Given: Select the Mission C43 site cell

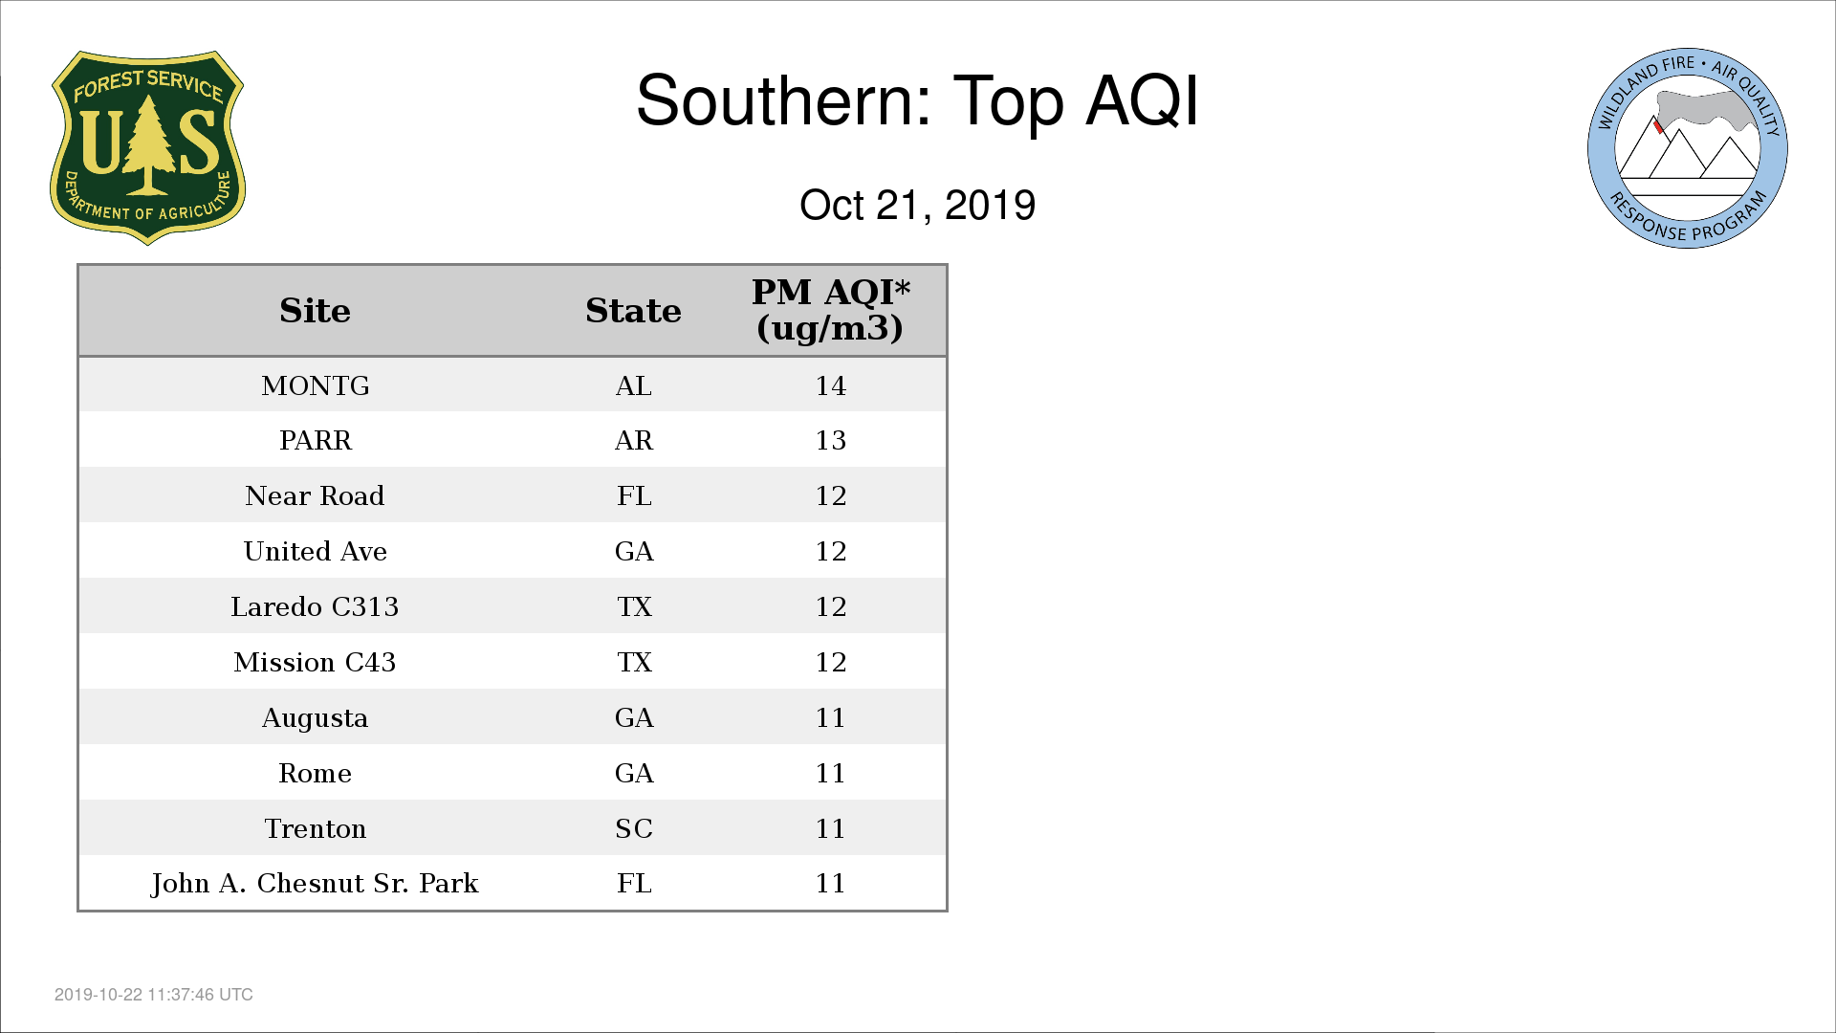Looking at the screenshot, I should (315, 662).
